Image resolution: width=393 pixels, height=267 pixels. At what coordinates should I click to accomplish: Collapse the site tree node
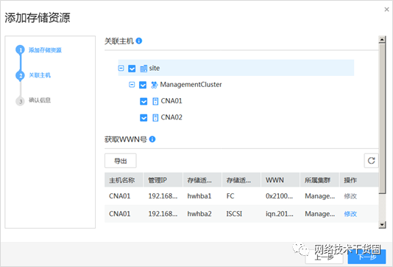(121, 68)
